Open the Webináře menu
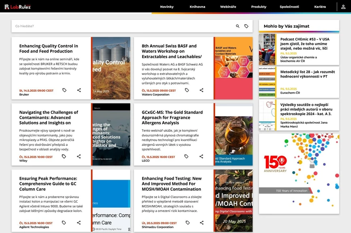351x233 pixels. click(x=228, y=7)
